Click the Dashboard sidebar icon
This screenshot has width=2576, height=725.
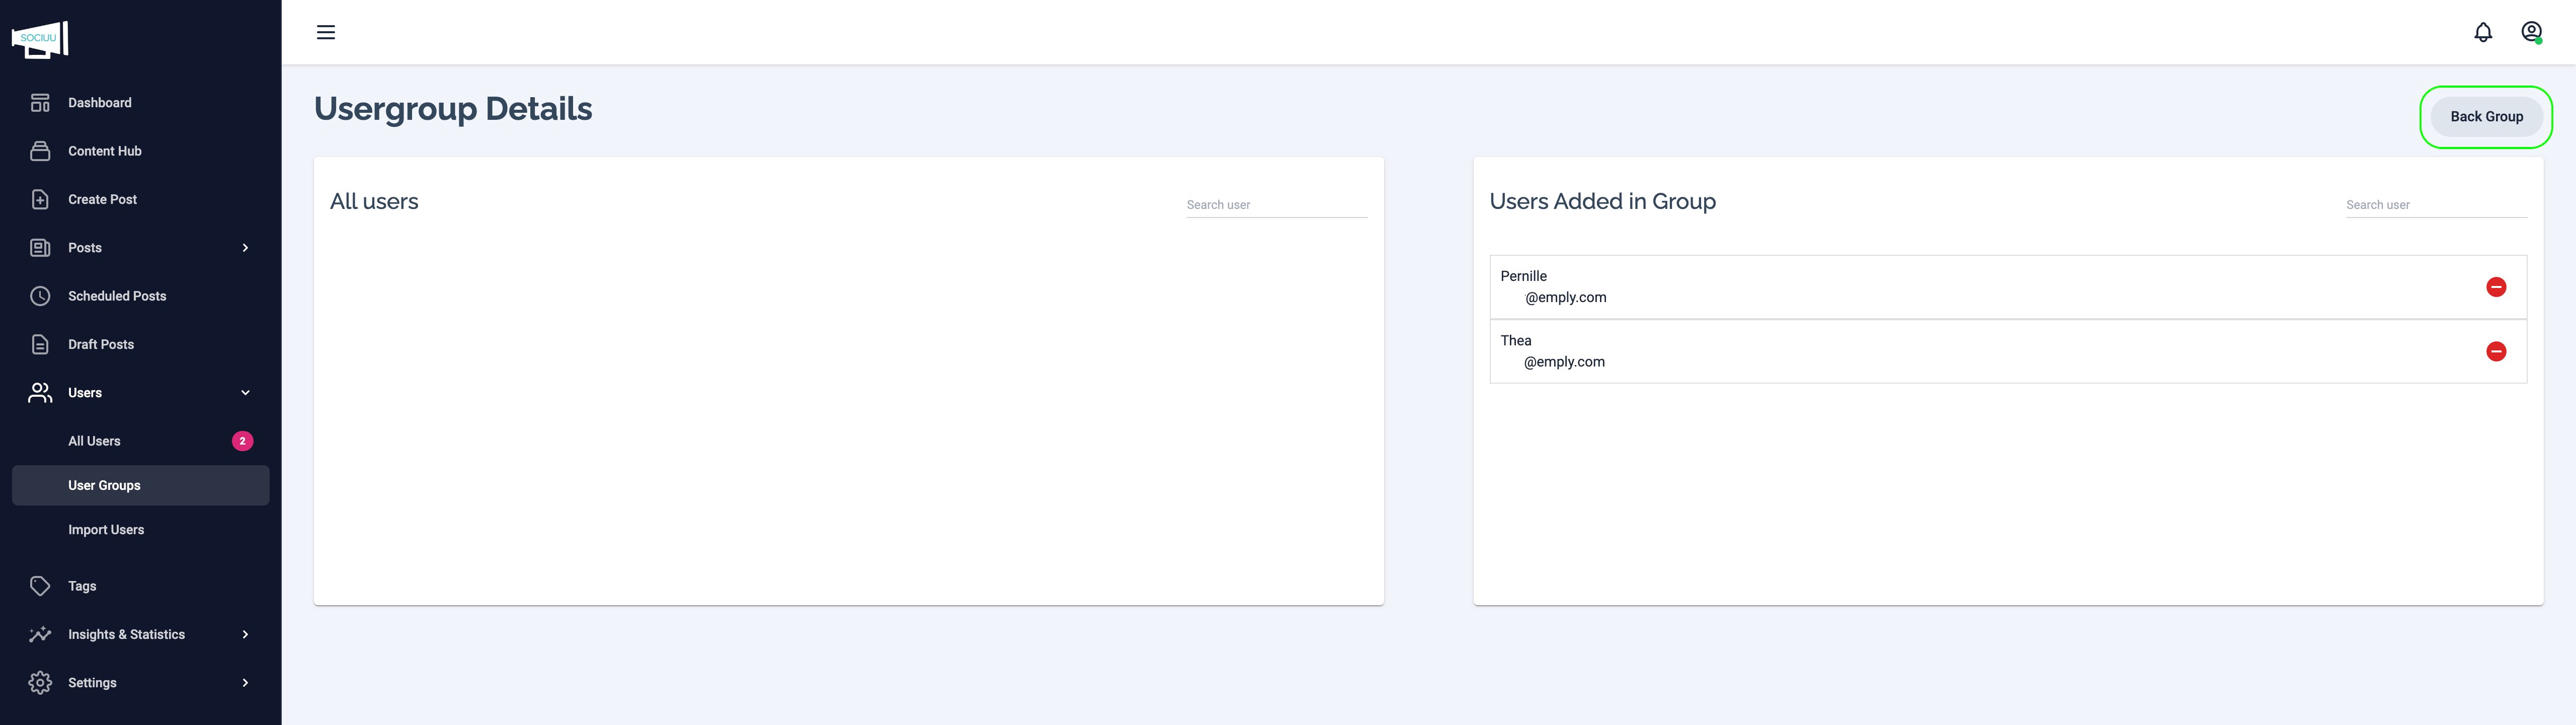(x=40, y=103)
